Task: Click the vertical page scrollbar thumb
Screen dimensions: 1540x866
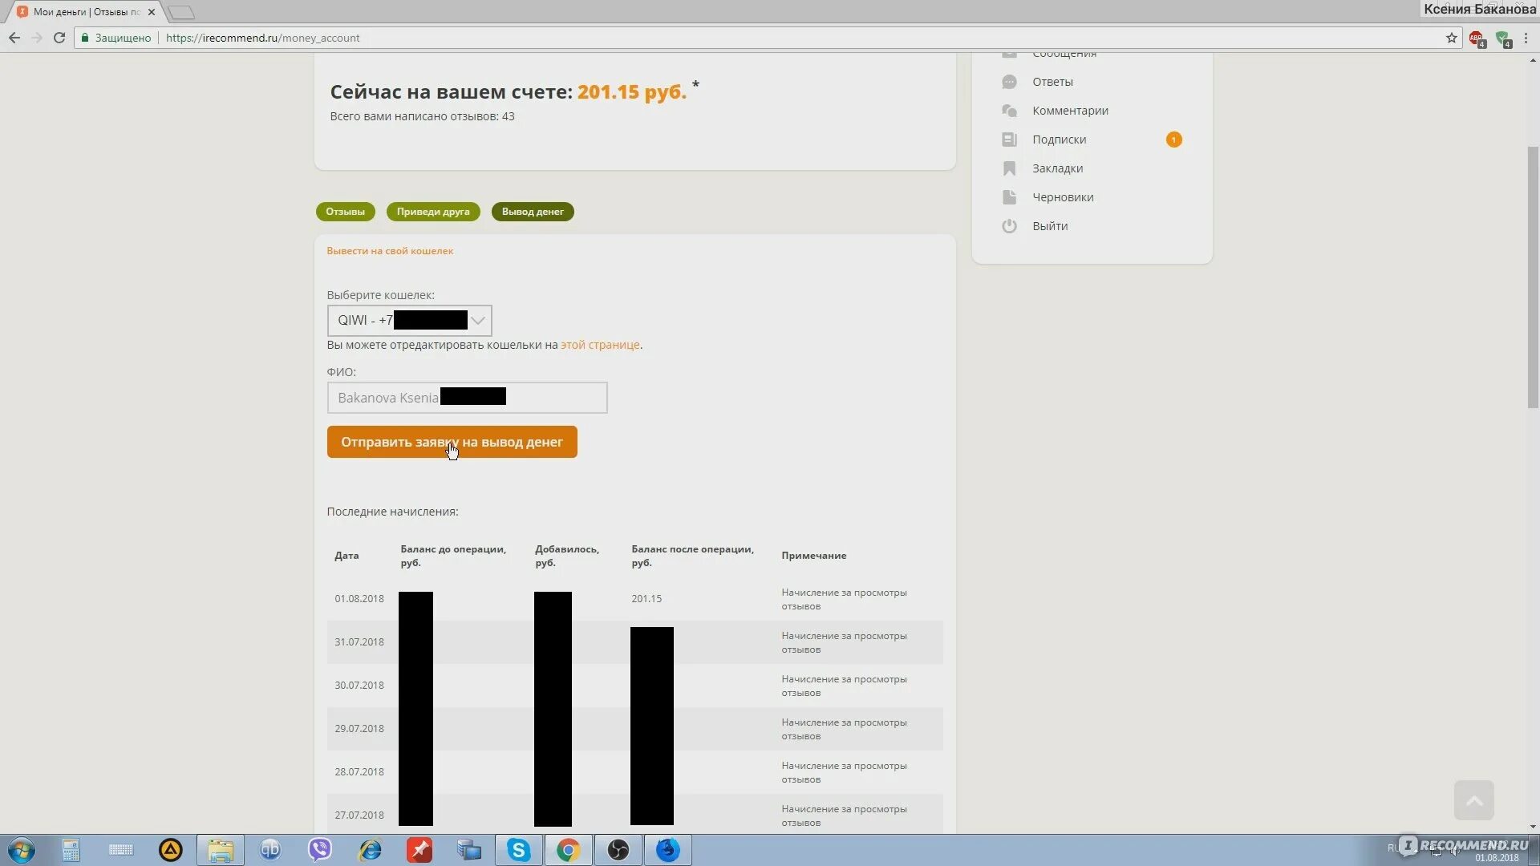Action: click(x=1533, y=277)
